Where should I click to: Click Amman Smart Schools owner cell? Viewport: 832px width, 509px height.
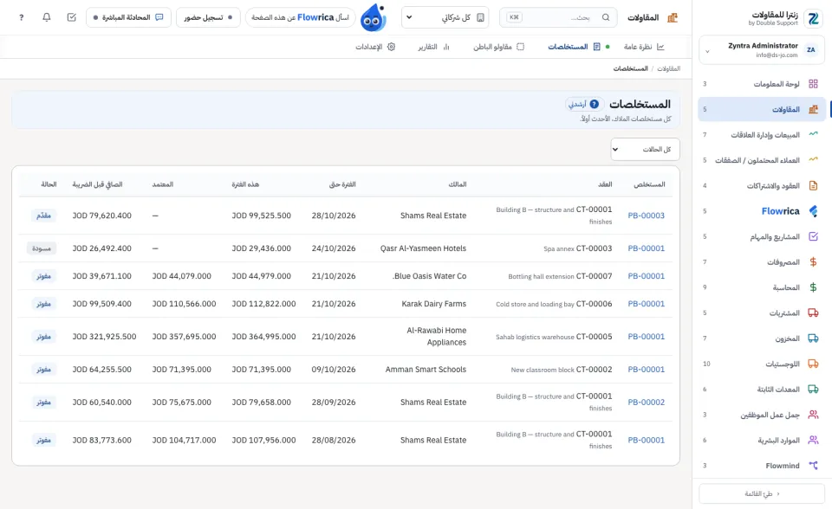tap(426, 369)
